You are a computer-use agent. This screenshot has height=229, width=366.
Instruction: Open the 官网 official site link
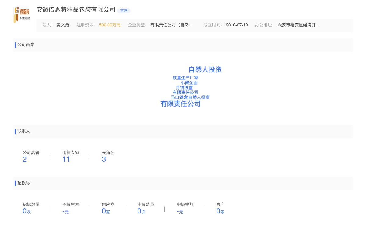pyautogui.click(x=124, y=10)
